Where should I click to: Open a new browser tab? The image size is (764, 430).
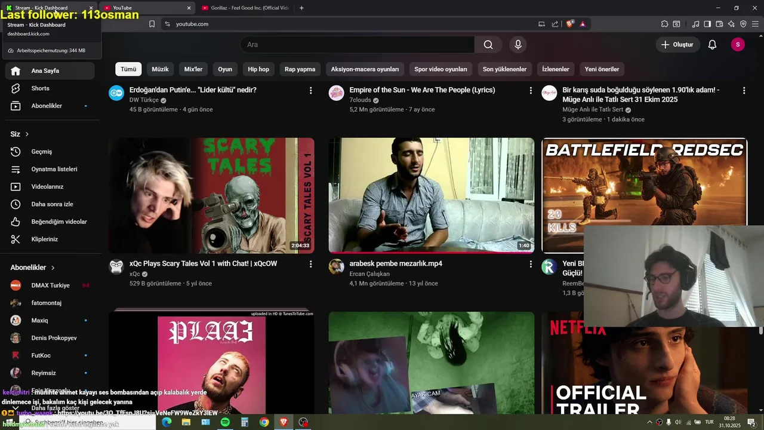tap(301, 8)
